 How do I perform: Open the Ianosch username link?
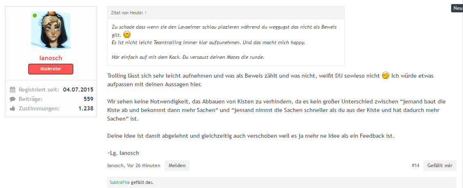click(x=50, y=58)
